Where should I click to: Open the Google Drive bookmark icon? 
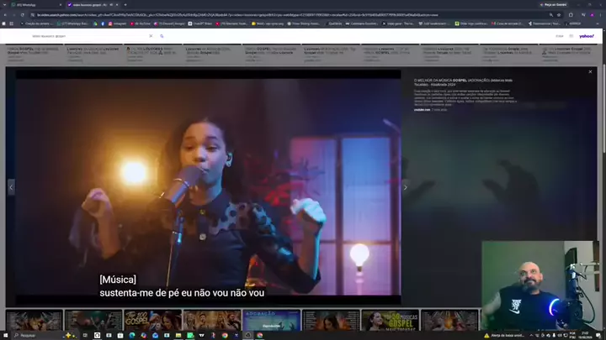(95, 24)
